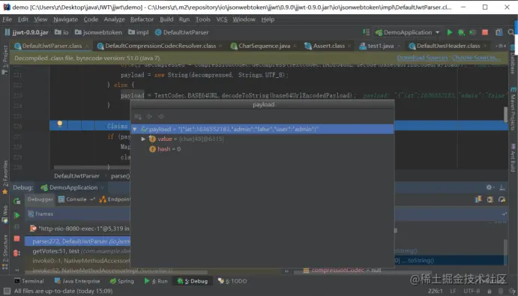Open the Endpoints tab in Debug panel
This screenshot has width=518, height=296.
[x=115, y=199]
